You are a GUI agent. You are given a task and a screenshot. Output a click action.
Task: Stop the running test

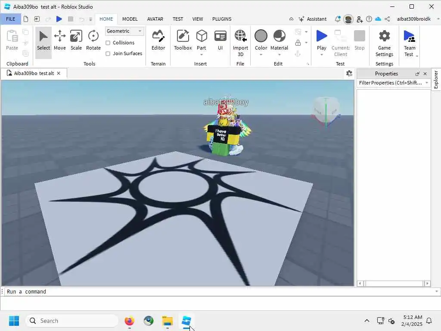click(360, 41)
